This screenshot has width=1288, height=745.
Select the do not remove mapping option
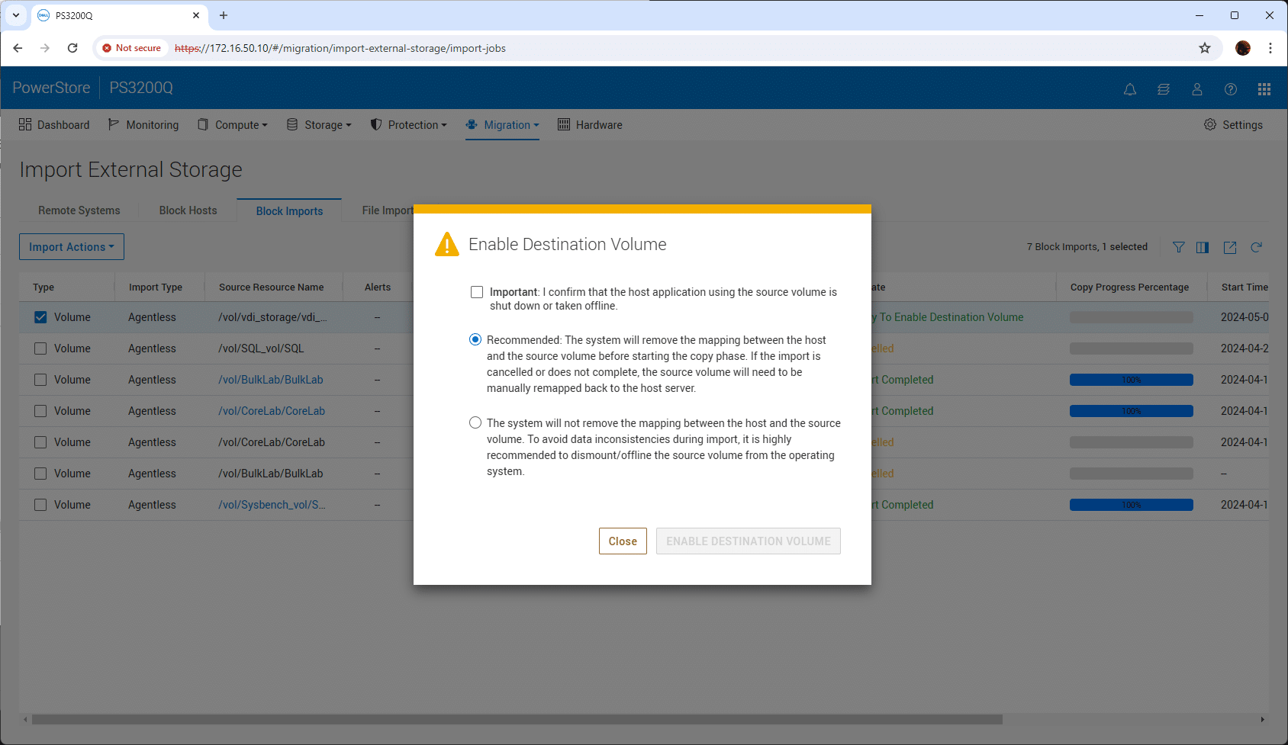(475, 422)
